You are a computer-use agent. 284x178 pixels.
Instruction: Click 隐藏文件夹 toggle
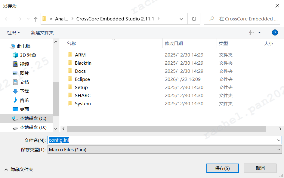coord(19,170)
